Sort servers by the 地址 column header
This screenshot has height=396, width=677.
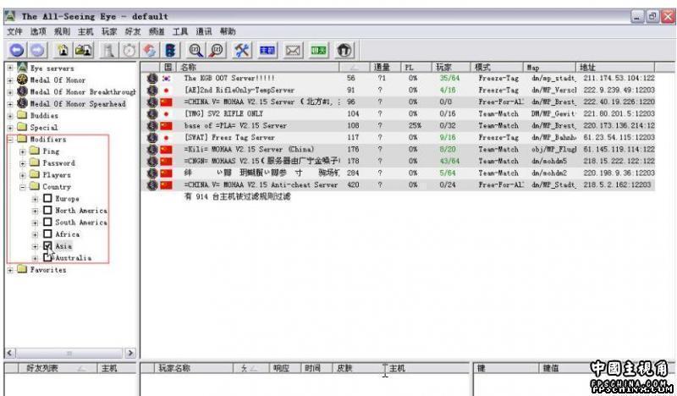click(x=615, y=68)
